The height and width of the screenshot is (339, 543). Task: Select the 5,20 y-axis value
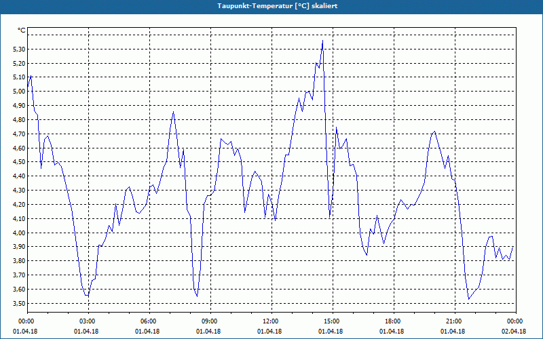[19, 64]
